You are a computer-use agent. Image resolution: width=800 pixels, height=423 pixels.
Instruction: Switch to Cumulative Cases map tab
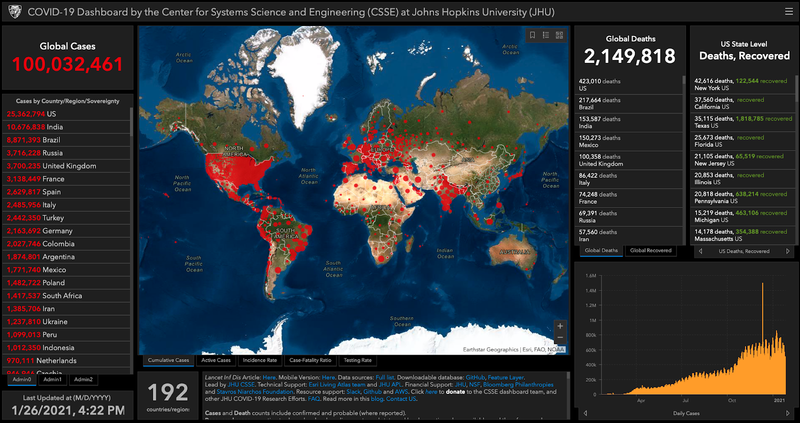(x=168, y=360)
